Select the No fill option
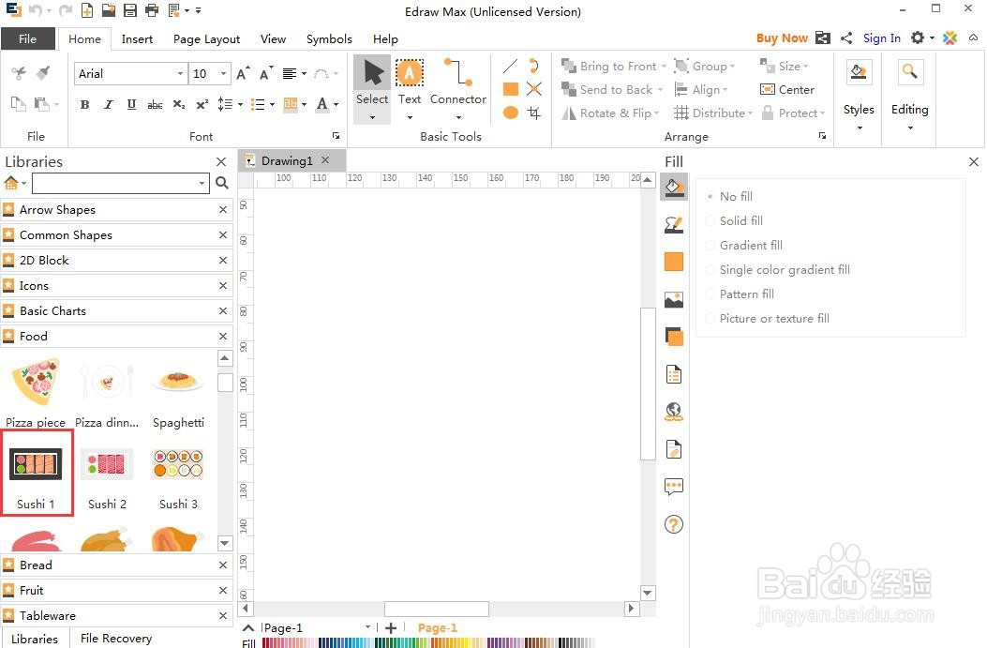Screen dimensions: 987x648 729,197
